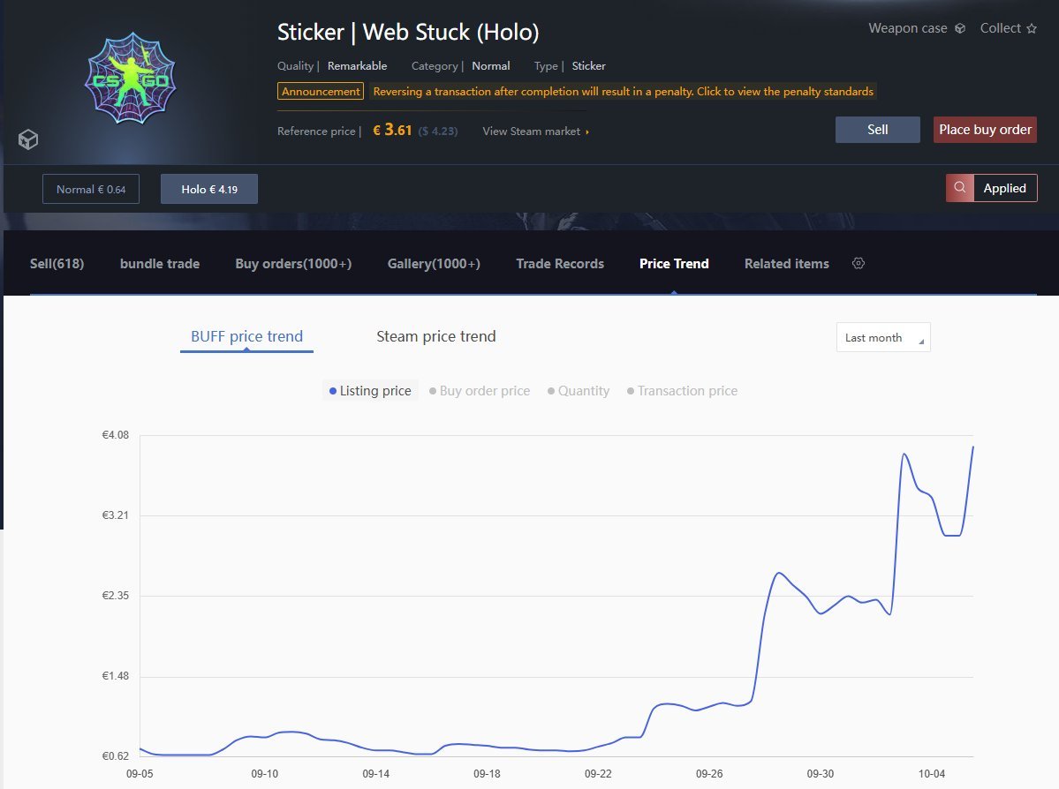Screen dimensions: 1059x789
Task: Click the €4.08 y-axis label
Action: pos(115,435)
